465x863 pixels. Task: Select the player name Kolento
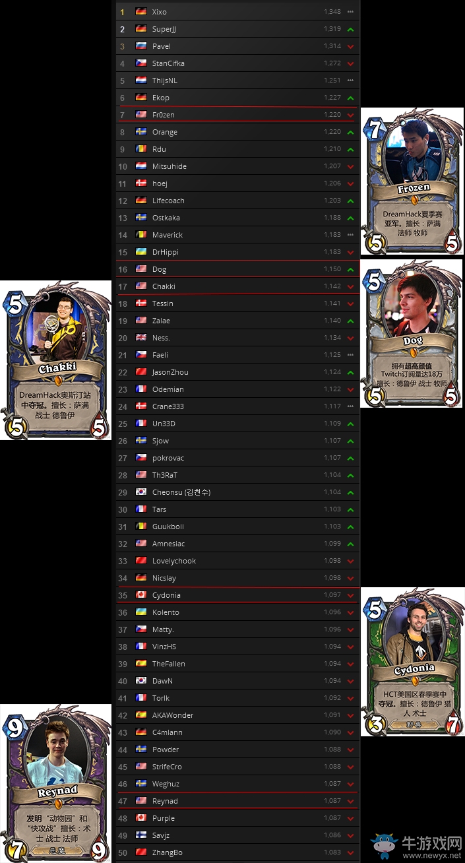pyautogui.click(x=166, y=612)
